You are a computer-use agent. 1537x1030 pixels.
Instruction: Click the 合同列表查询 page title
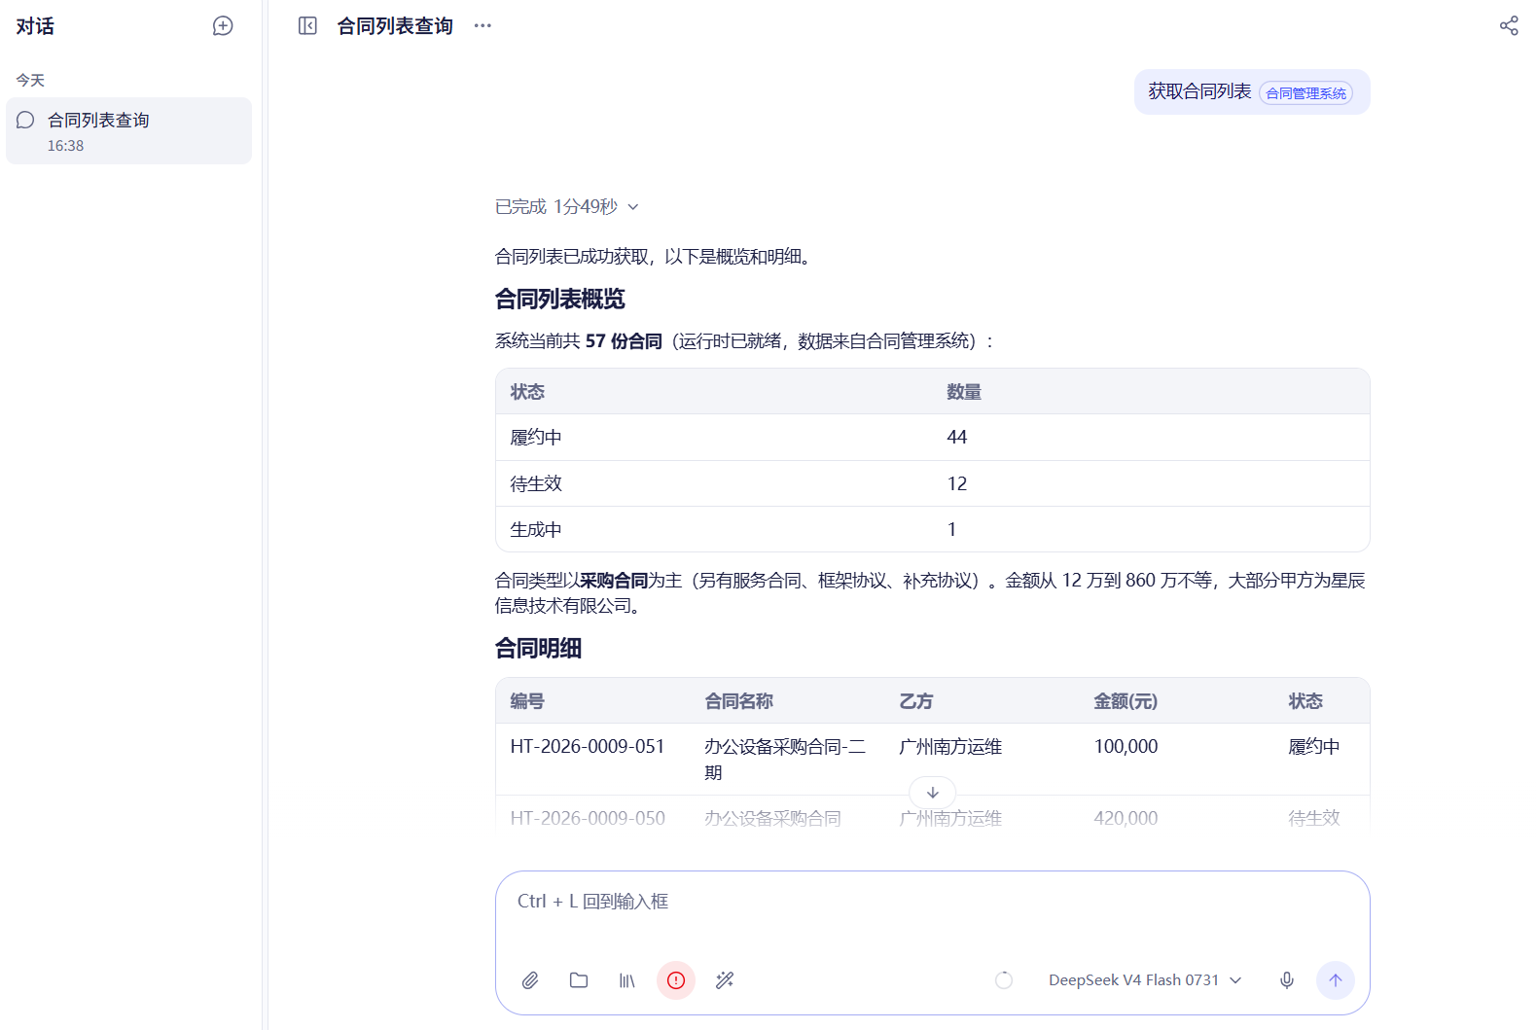point(395,26)
